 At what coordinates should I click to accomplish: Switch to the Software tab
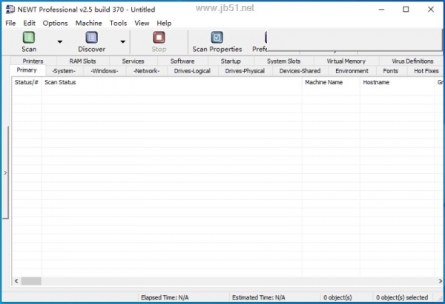(x=182, y=61)
